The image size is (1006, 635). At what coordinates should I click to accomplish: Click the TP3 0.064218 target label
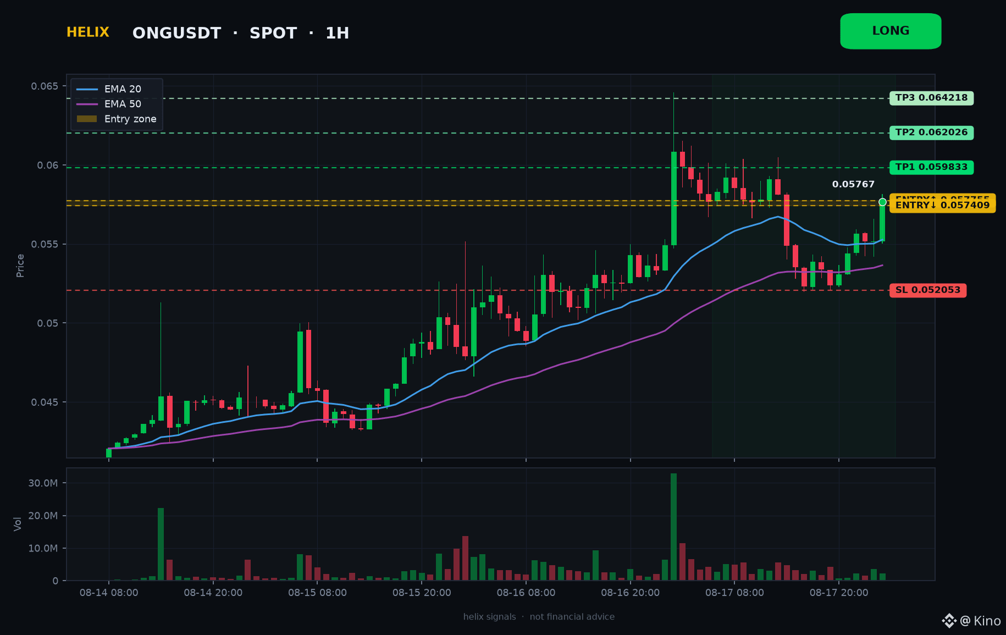point(931,98)
